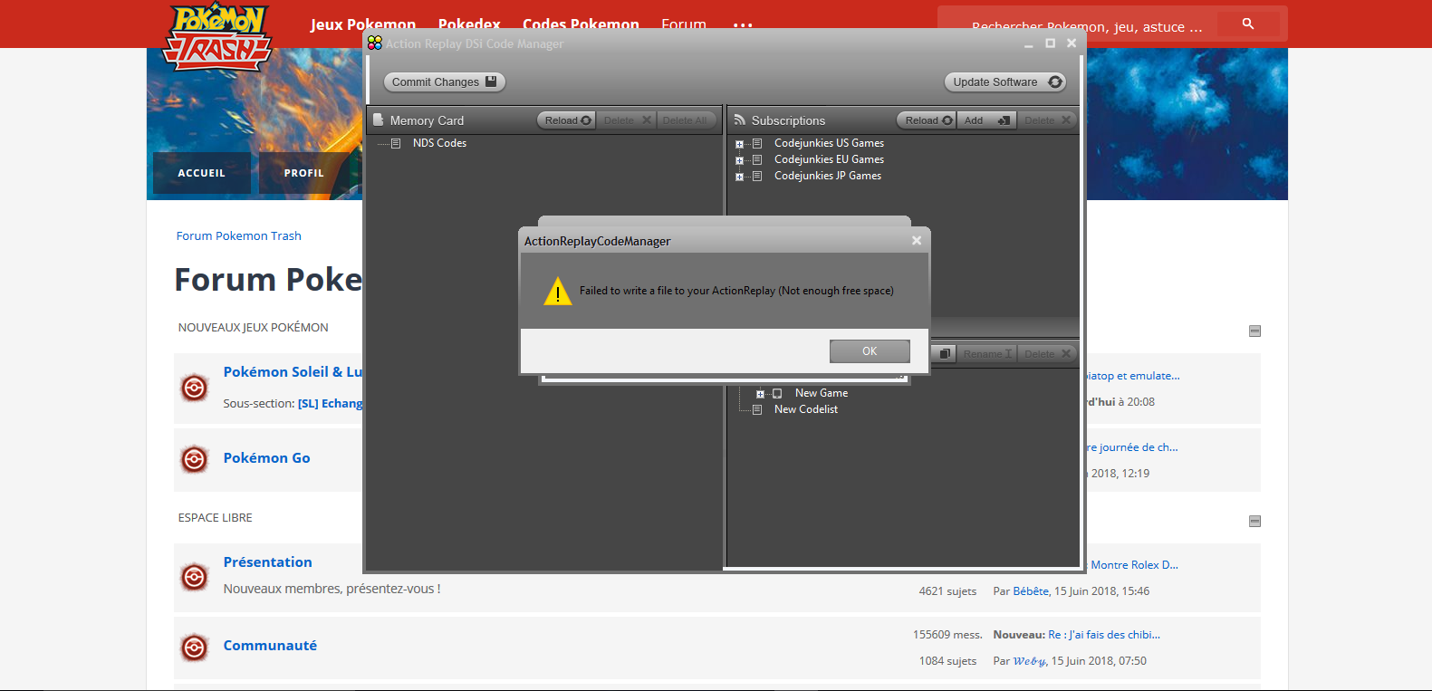Click the Présentation board pokéball icon
The height and width of the screenshot is (691, 1432).
(x=195, y=577)
